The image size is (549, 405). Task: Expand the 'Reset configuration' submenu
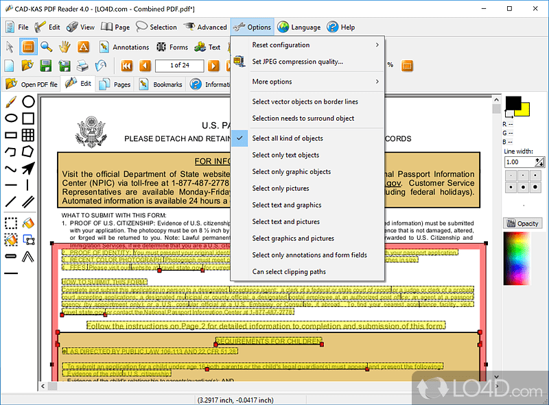click(x=281, y=45)
